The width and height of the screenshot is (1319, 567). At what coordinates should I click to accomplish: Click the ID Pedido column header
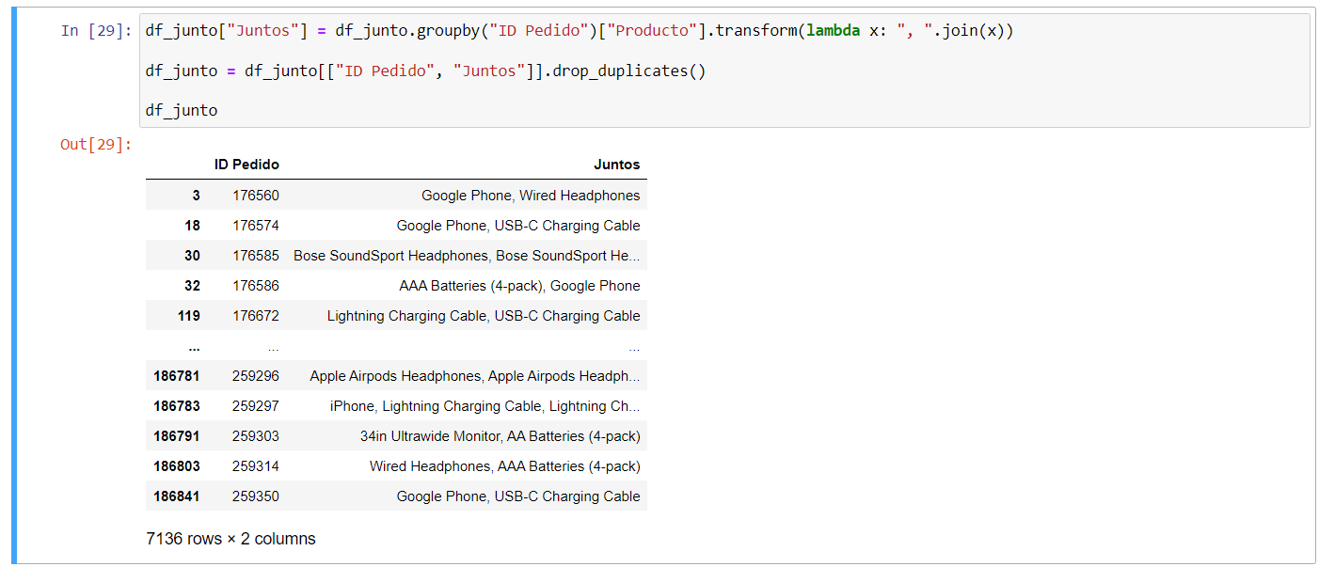click(x=246, y=165)
